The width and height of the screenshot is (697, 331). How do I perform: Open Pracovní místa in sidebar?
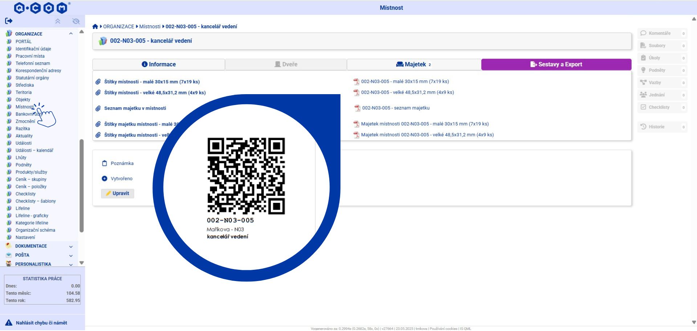(30, 56)
